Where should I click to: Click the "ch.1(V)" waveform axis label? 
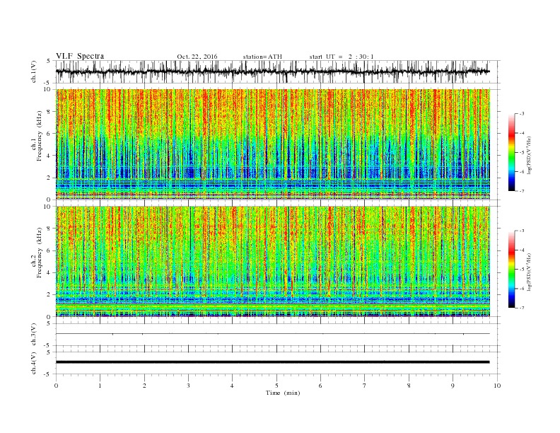tap(34, 71)
